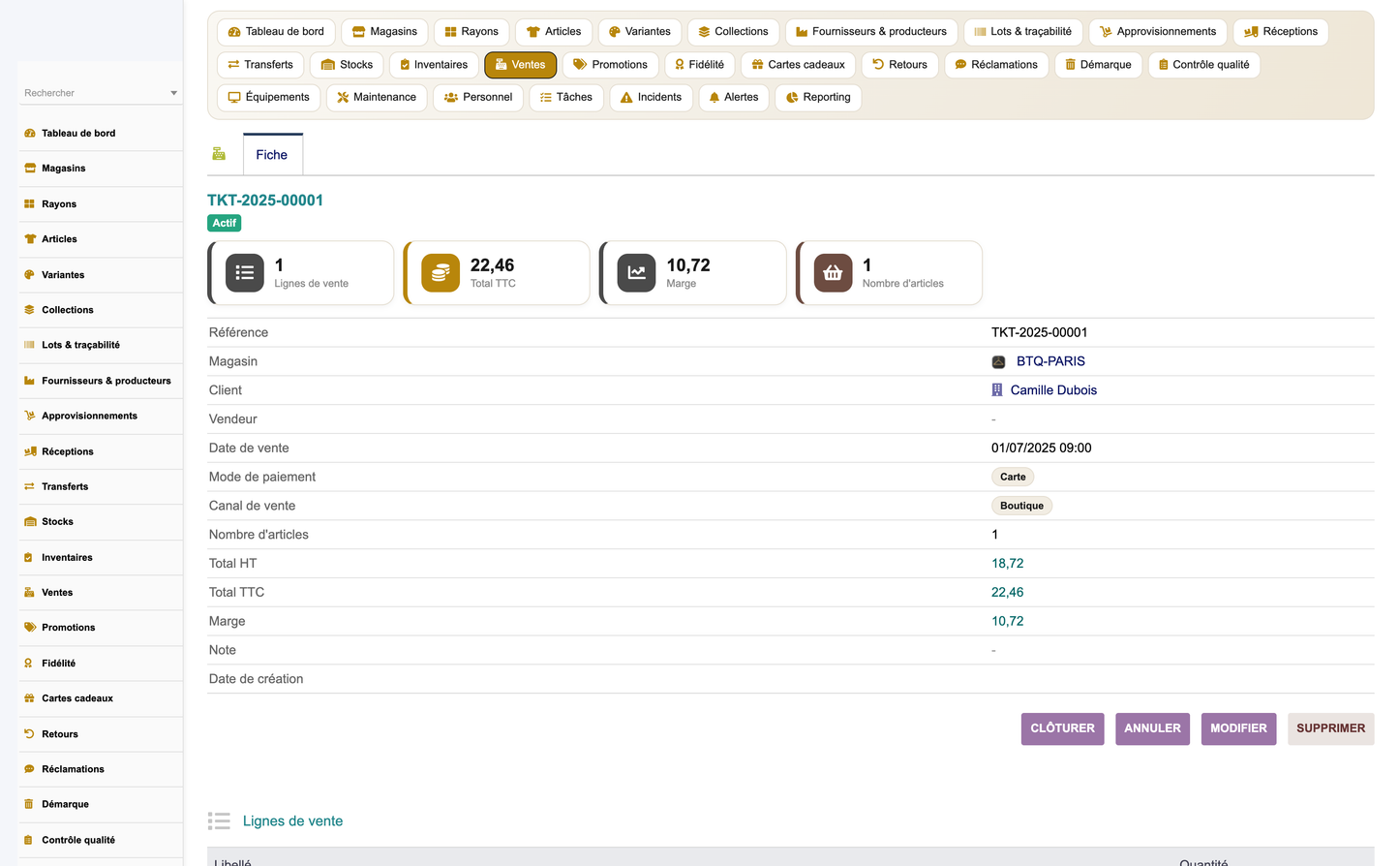
Task: Open Fournisseurs & producteurs in top menu
Action: (x=871, y=32)
